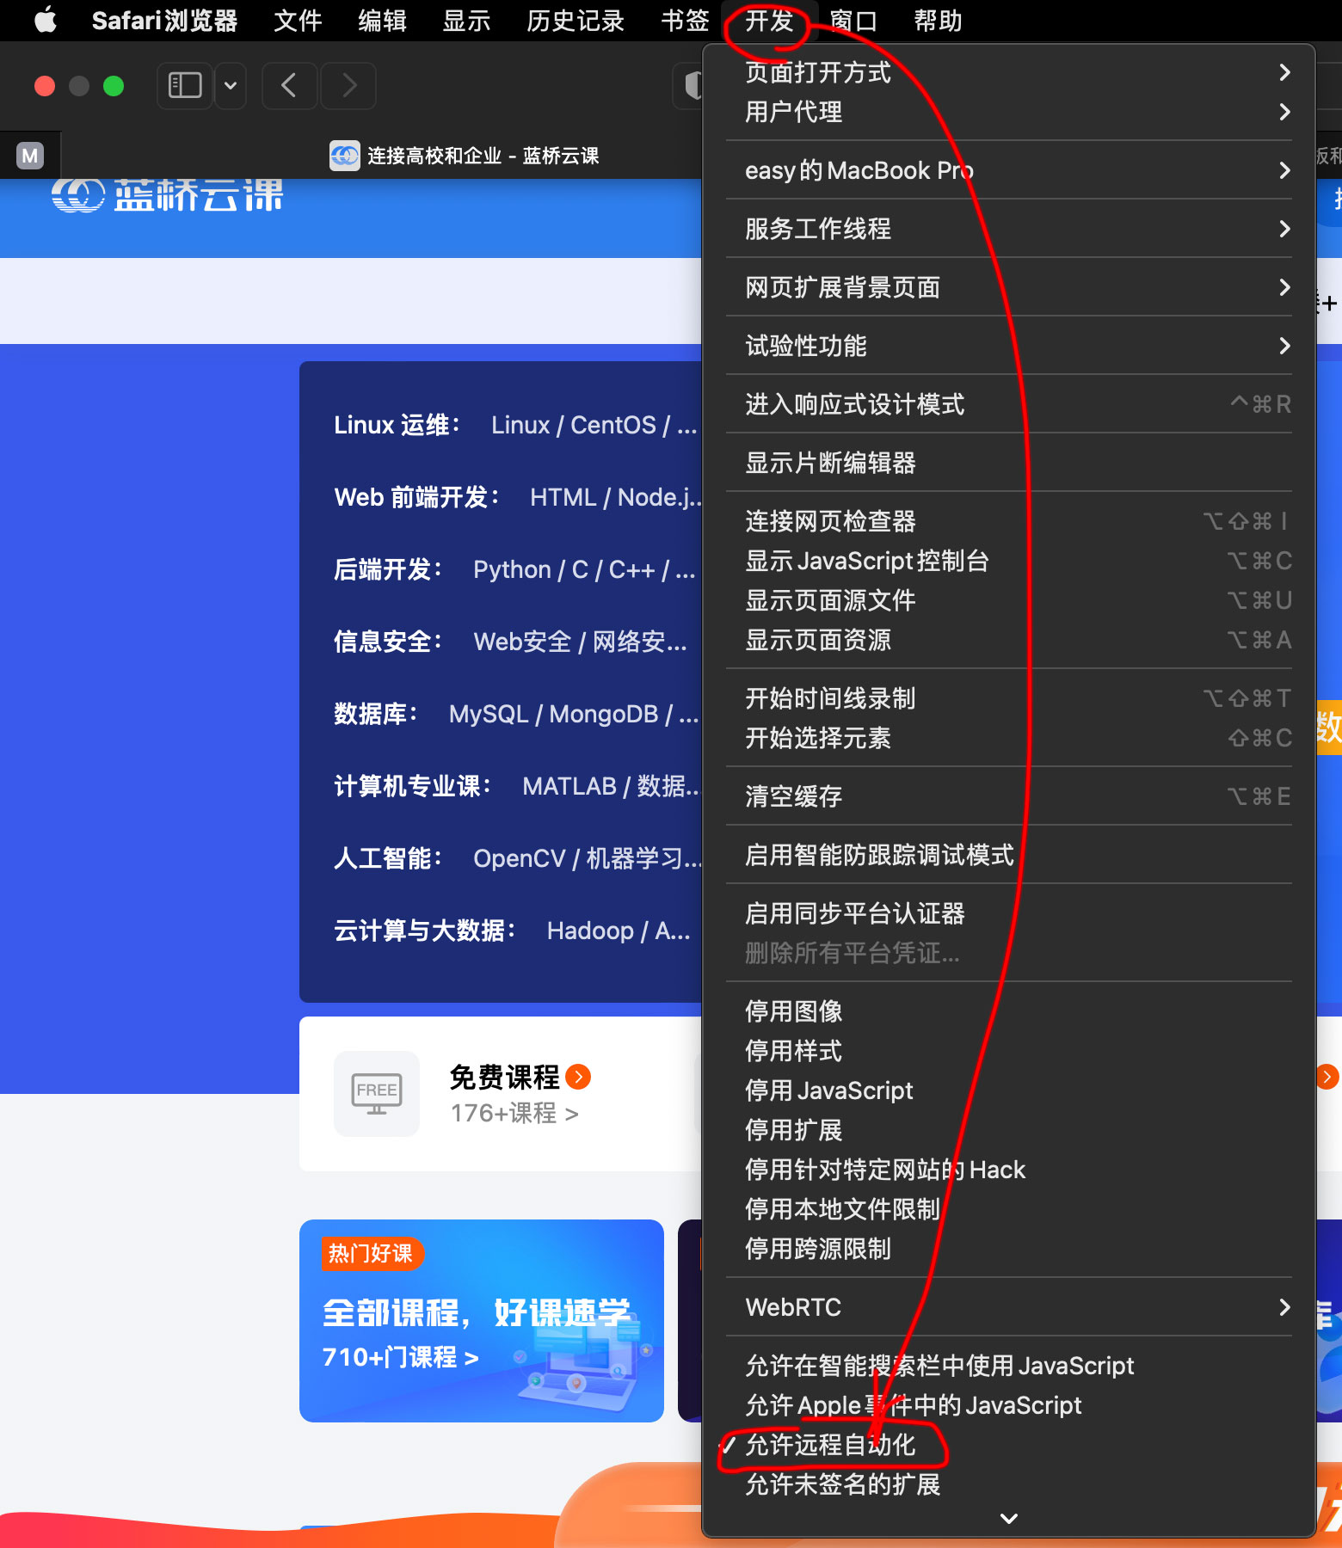Expand 页面打开方式 submenu
This screenshot has width=1342, height=1548.
(1009, 72)
